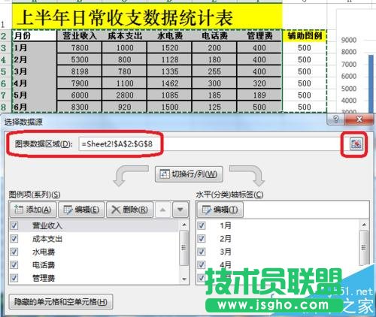
Task: Toggle the 2月 category checkbox
Action: [202, 239]
